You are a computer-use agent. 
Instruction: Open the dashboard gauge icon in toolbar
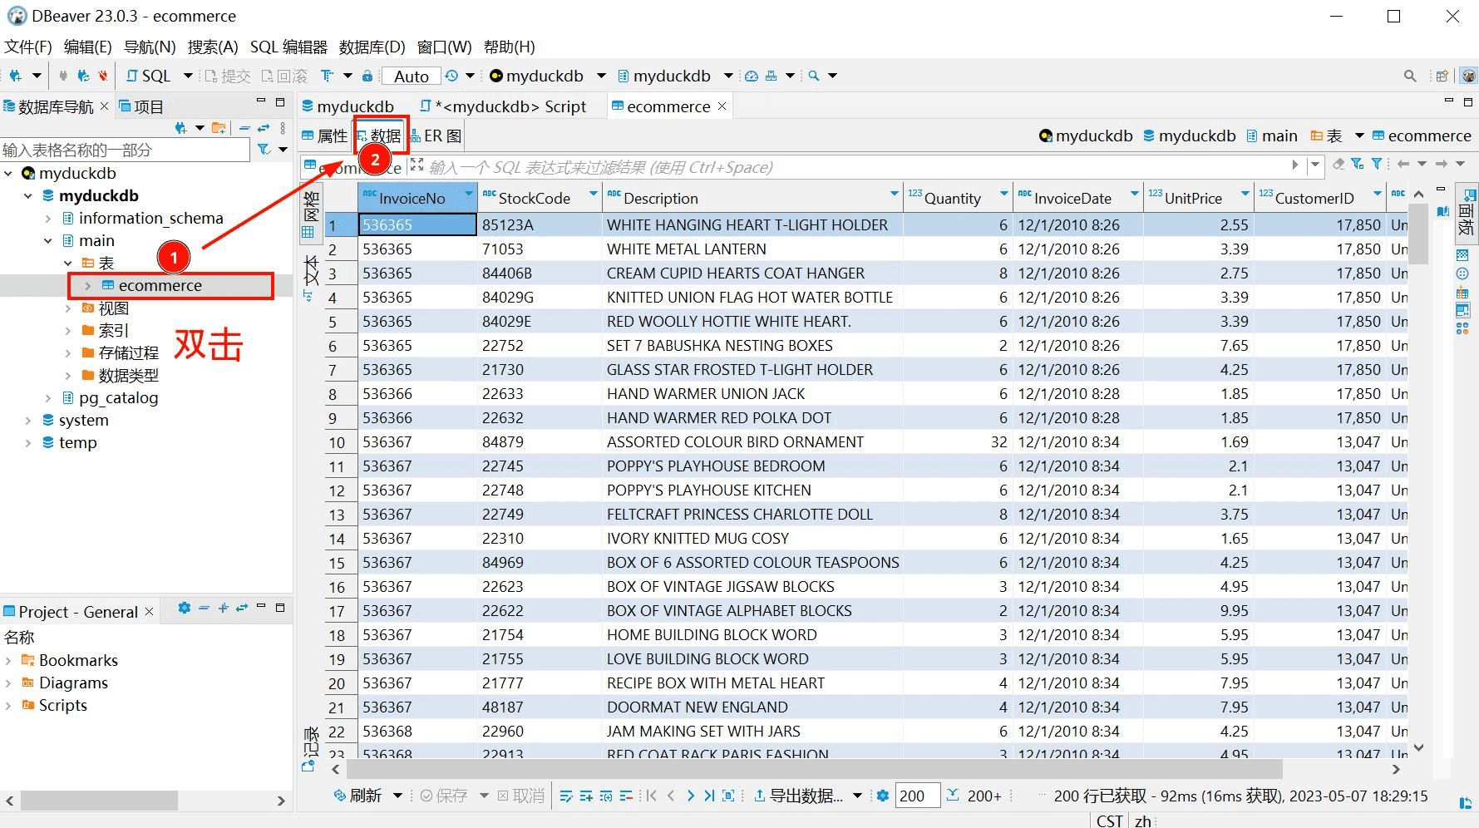[x=752, y=76]
